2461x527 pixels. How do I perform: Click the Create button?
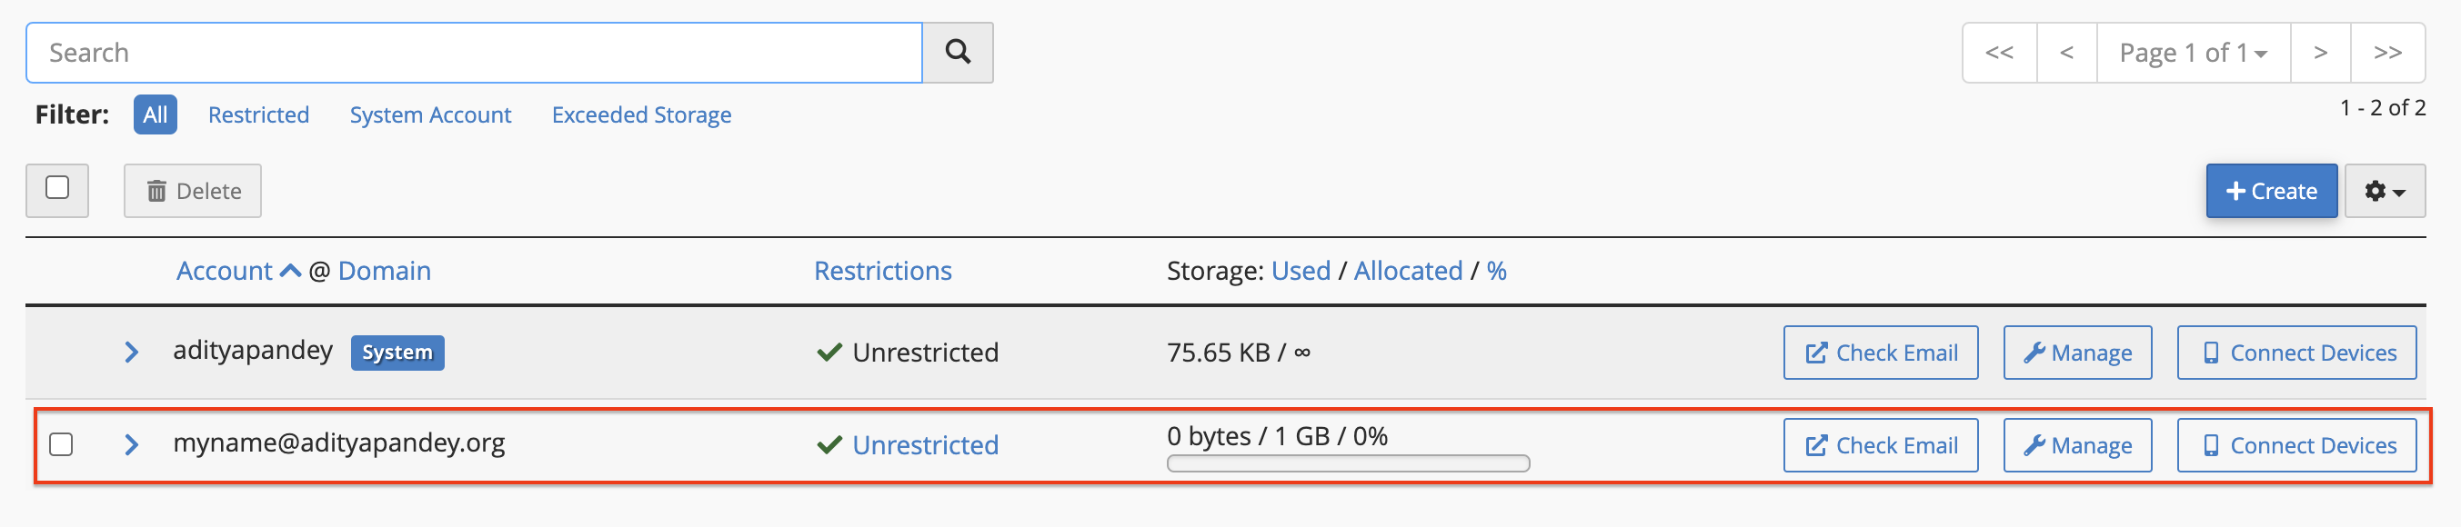(2271, 191)
